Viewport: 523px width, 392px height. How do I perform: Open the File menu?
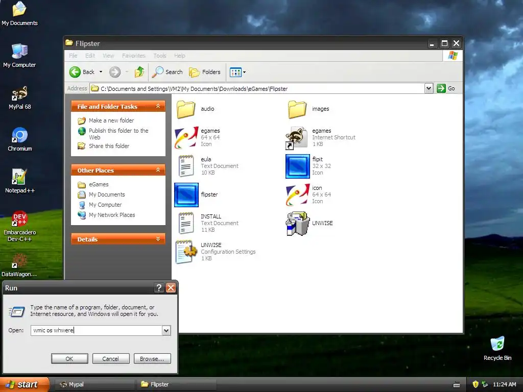coord(73,56)
